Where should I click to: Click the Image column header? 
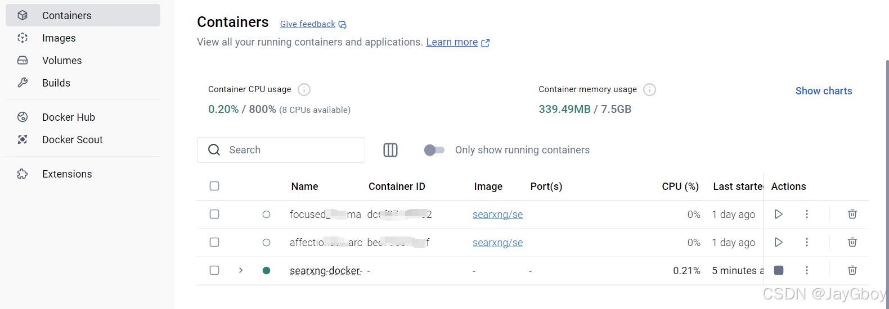click(488, 187)
